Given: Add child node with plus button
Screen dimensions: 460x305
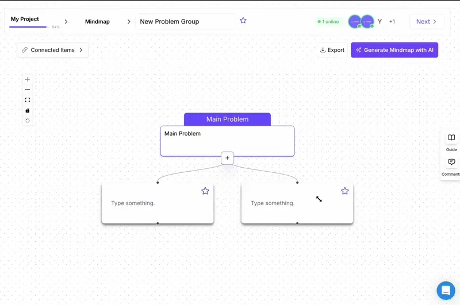Looking at the screenshot, I should point(227,158).
